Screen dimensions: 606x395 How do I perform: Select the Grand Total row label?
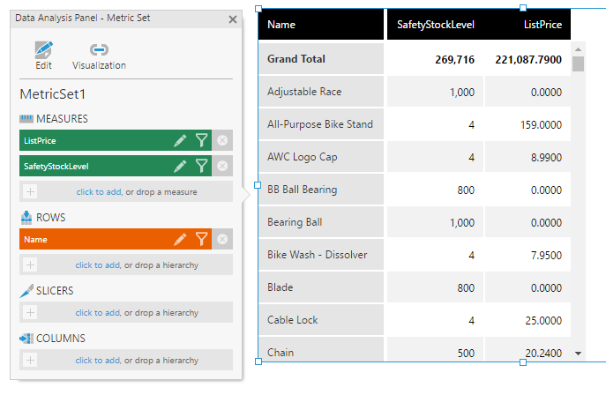pyautogui.click(x=296, y=59)
